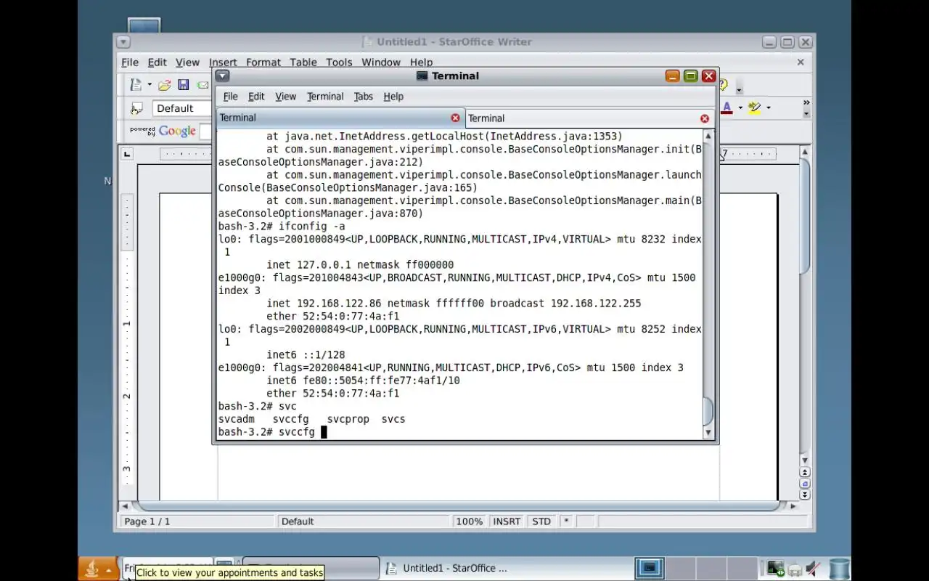Expand the formatting toolbar overflow chevron

pyautogui.click(x=806, y=103)
